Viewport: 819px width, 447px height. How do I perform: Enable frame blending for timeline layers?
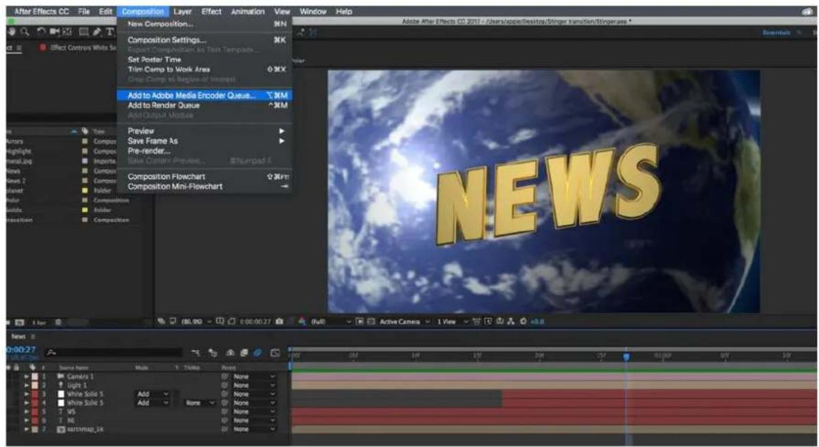244,353
